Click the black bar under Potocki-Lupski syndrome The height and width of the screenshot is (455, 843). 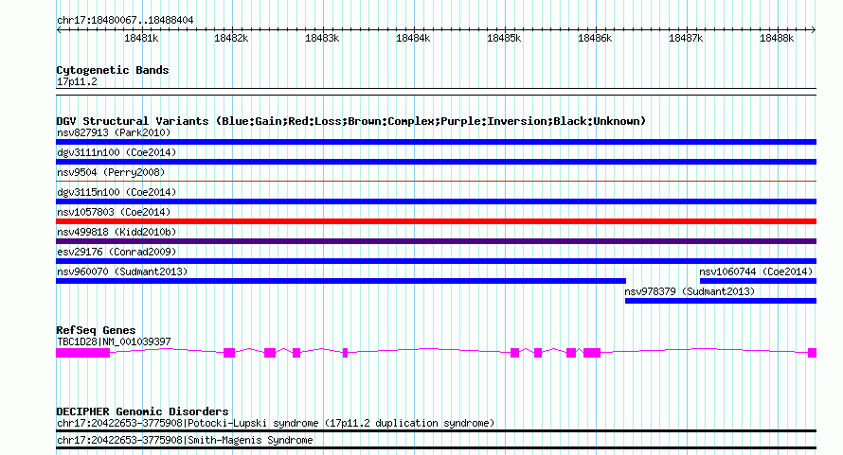pyautogui.click(x=436, y=430)
